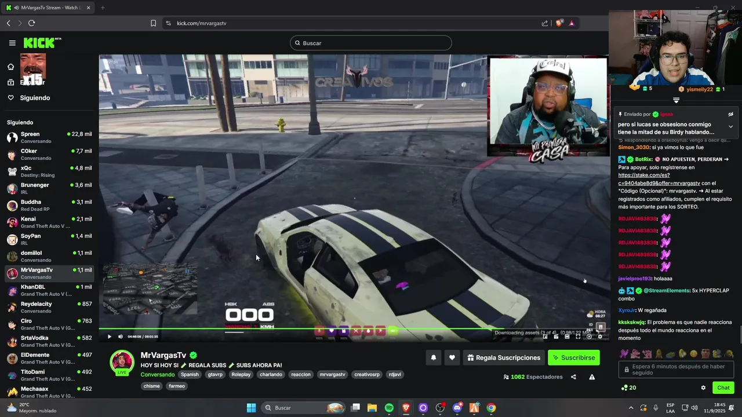Toggle fullscreen on the player

click(x=577, y=336)
